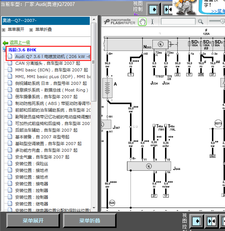The width and height of the screenshot is (225, 231).
Task: Click 菜单折叠 link in sidebar header
Action: (x=44, y=29)
